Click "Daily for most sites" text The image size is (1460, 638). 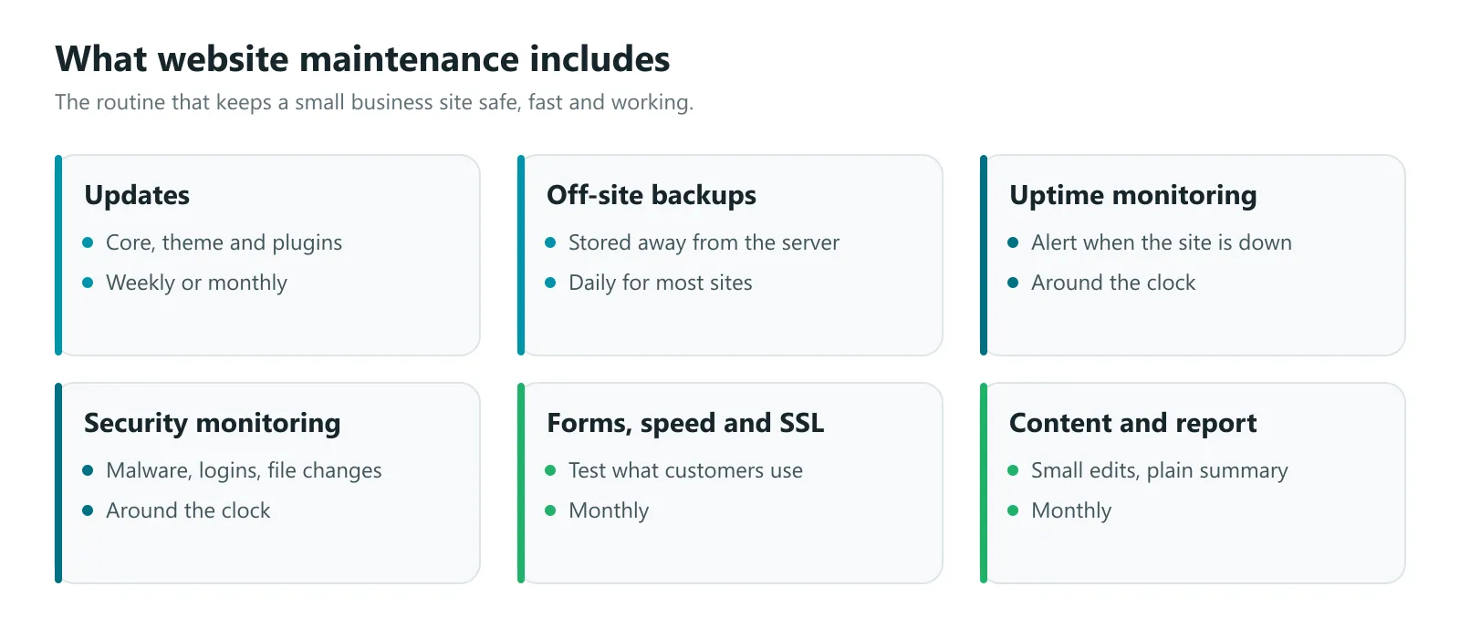[x=661, y=283]
